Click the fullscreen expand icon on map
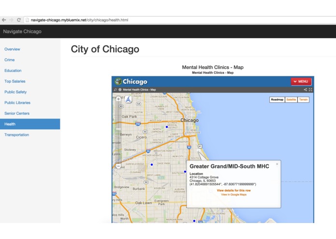 coord(310,90)
